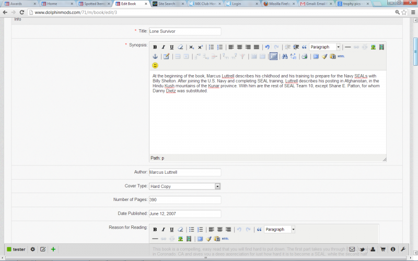Switch to the Site Search browser tab
Screen dimensions: 418x261
(168, 4)
